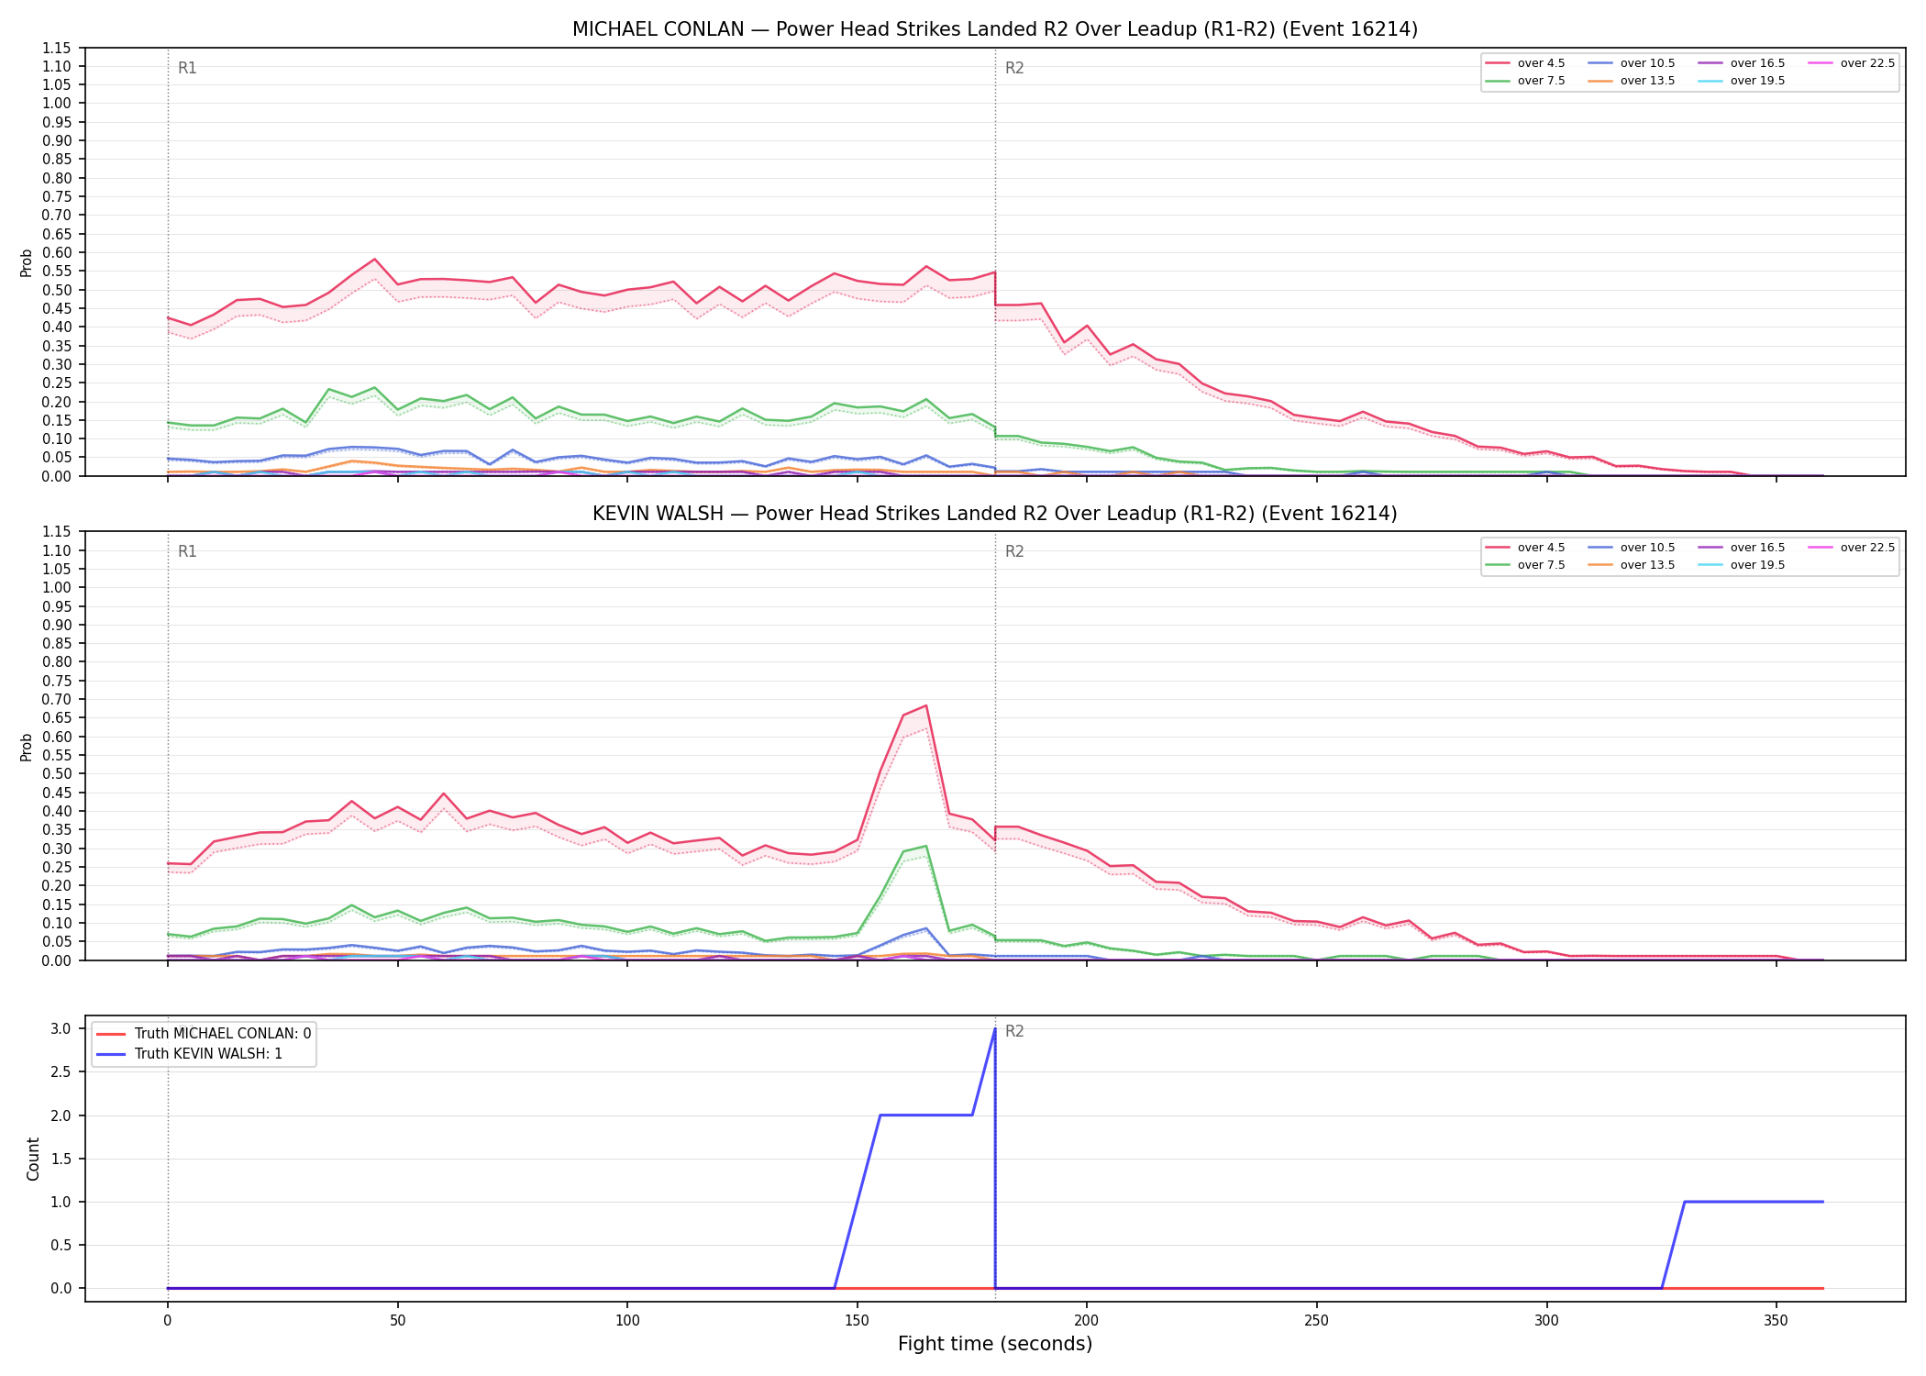Click peak of red over 4.5 line in Walsh chart
This screenshot has width=1926, height=1376.
[926, 705]
